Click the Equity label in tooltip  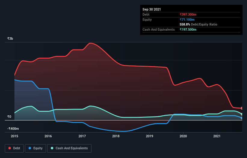[147, 20]
